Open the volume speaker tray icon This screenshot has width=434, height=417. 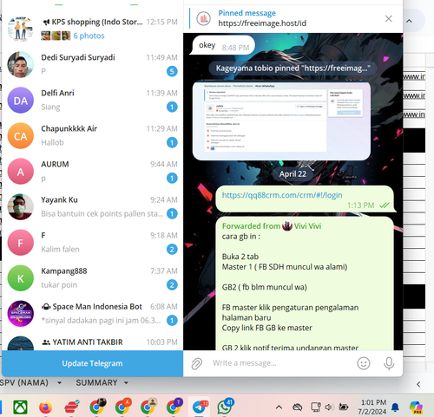[329, 407]
